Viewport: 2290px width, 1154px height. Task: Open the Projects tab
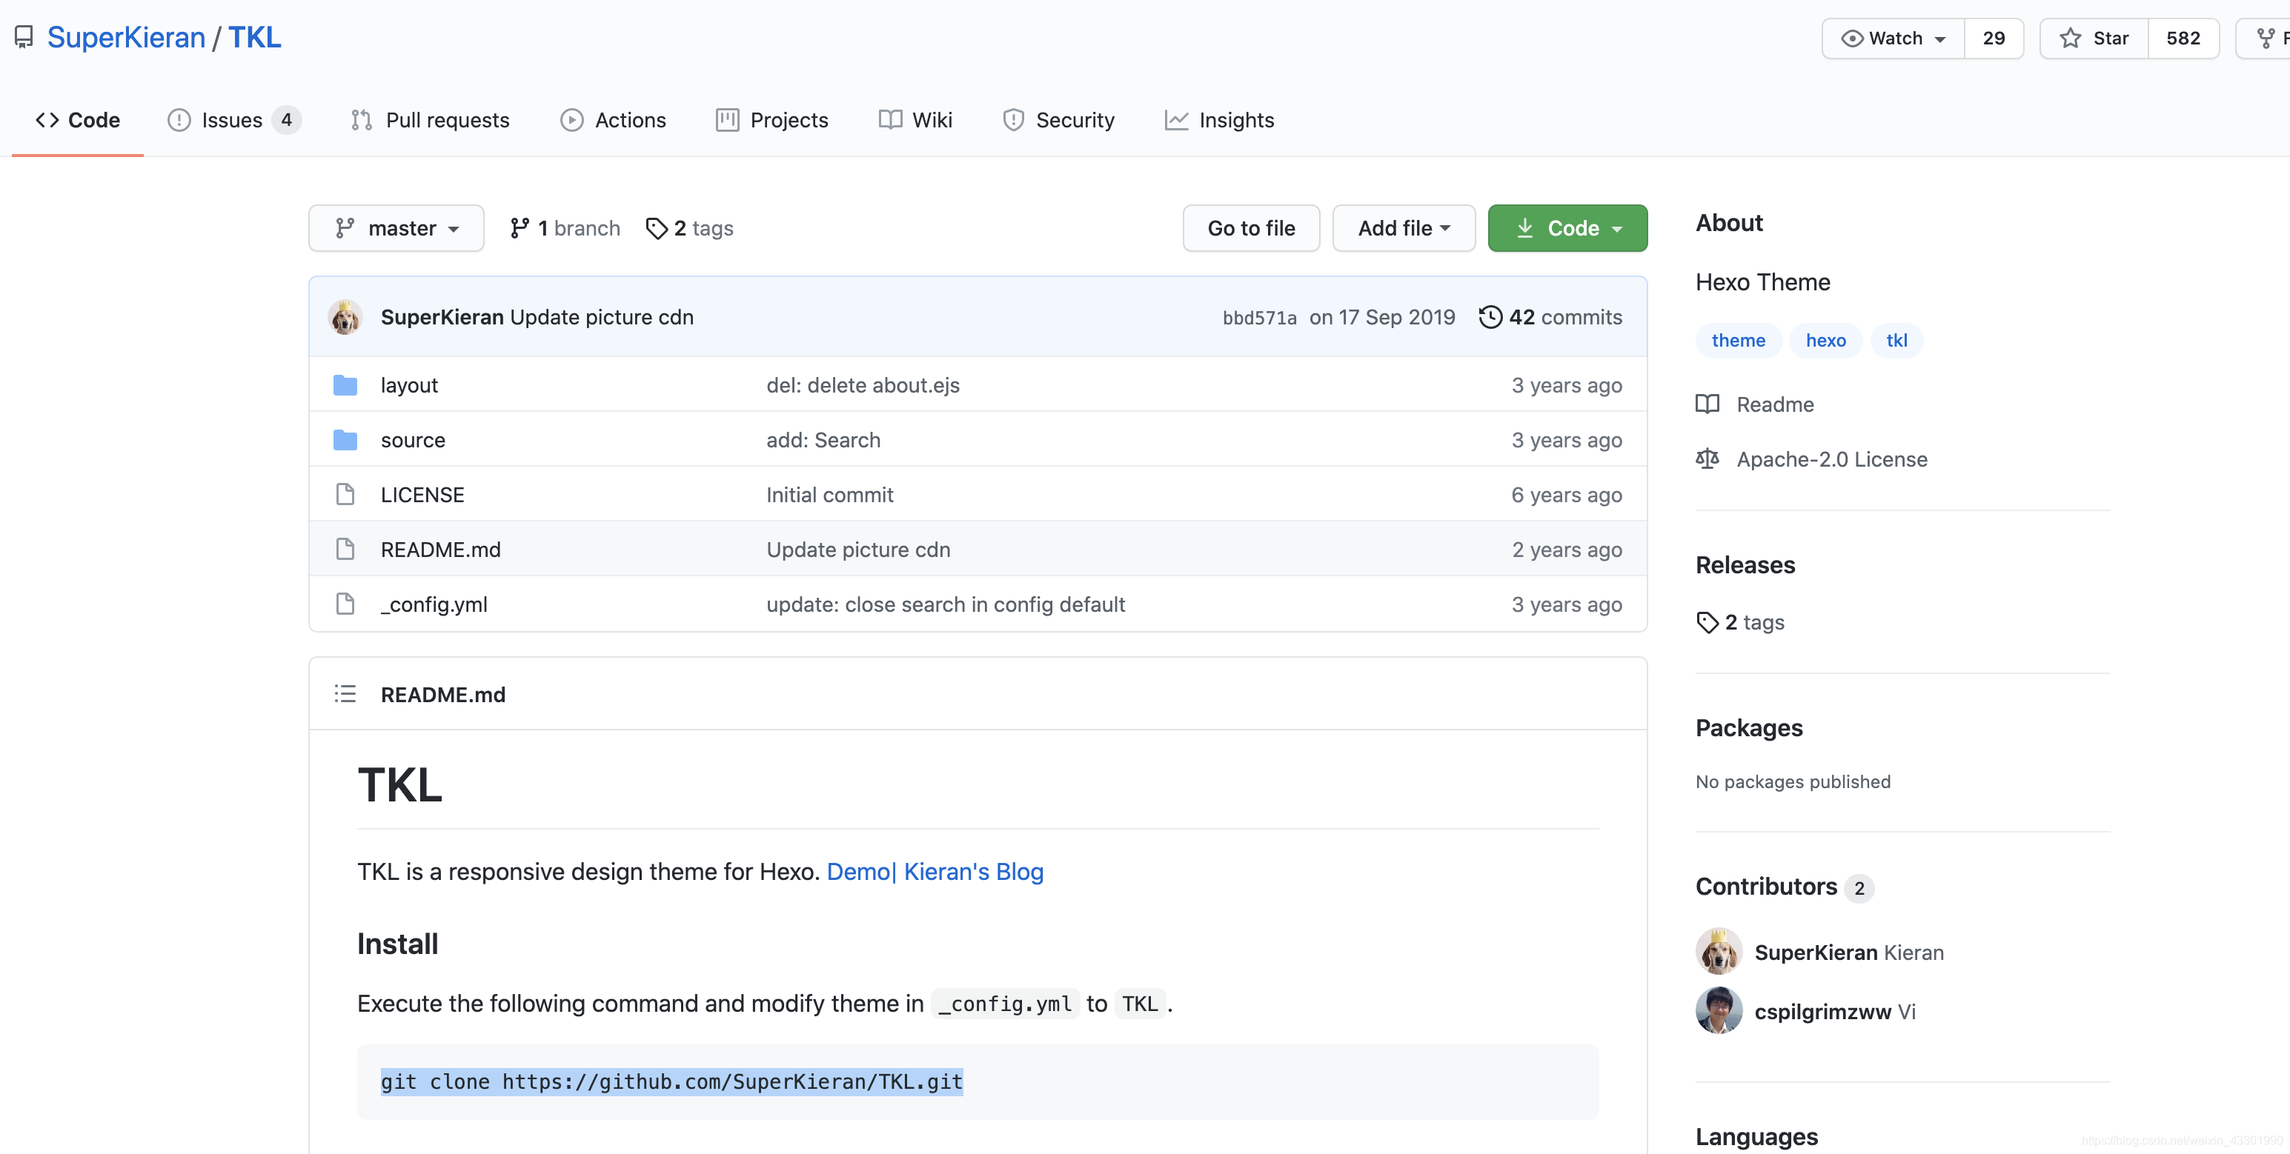point(771,120)
